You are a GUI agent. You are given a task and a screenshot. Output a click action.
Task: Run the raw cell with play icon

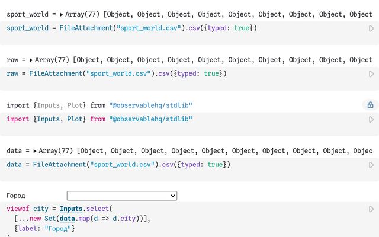coord(371,73)
